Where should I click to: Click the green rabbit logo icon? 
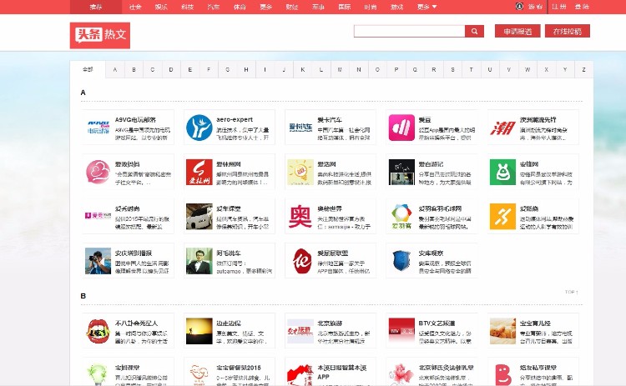pyautogui.click(x=502, y=172)
